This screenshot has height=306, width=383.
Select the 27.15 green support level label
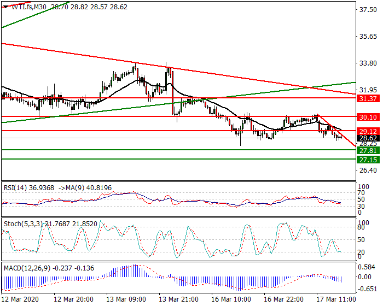point(368,160)
